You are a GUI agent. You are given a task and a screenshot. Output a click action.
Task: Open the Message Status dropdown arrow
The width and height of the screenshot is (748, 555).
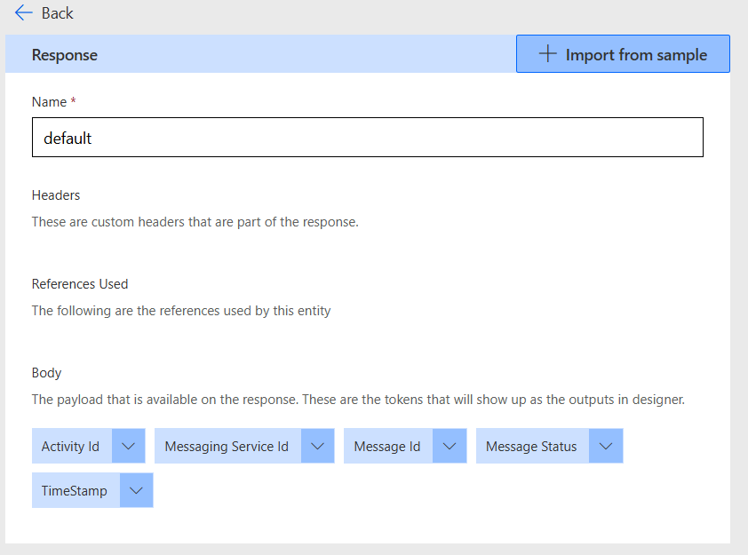pos(606,447)
